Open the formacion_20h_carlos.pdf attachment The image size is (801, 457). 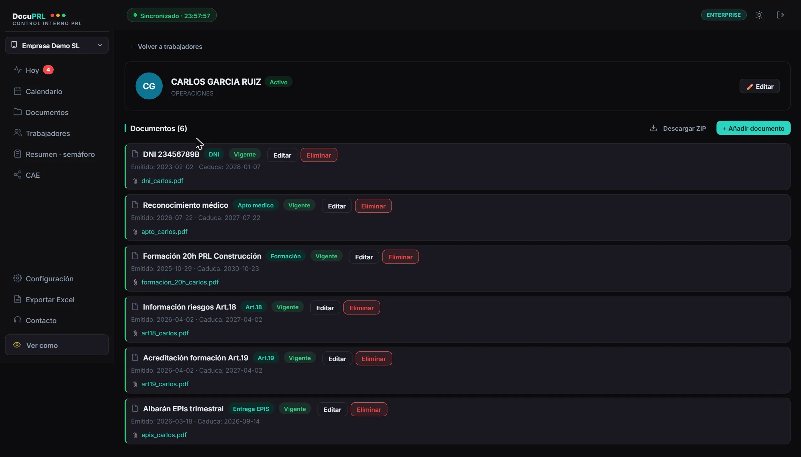coord(180,282)
